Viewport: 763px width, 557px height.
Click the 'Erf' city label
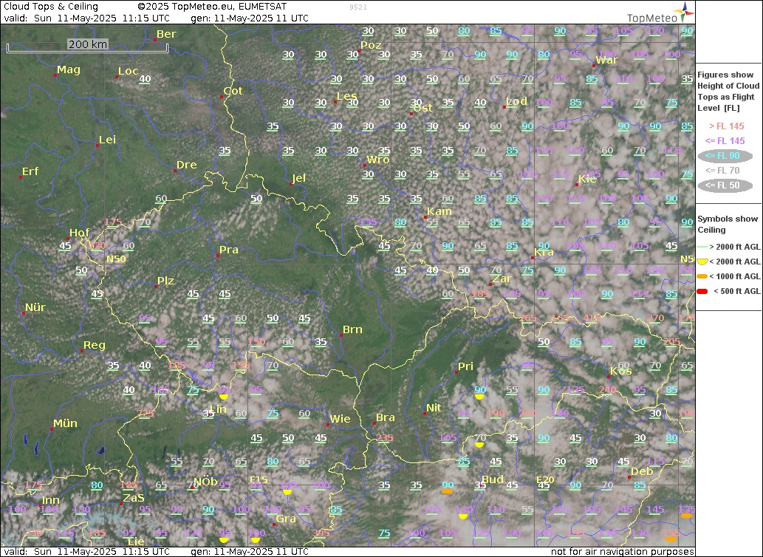30,171
